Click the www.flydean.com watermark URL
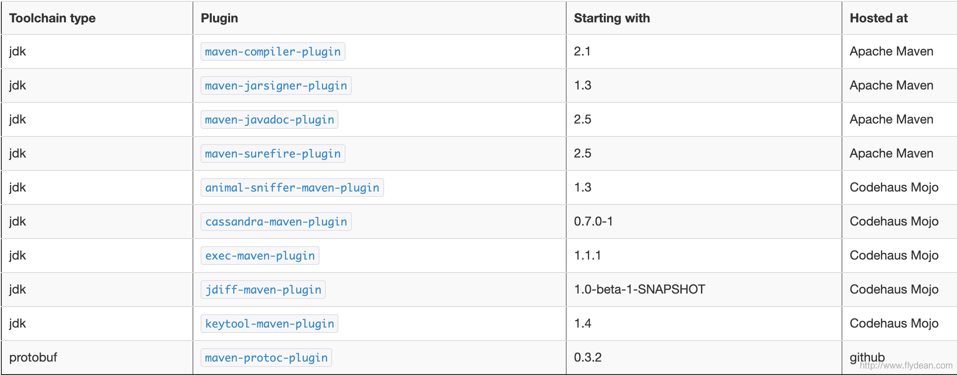The height and width of the screenshot is (375, 957). click(906, 366)
